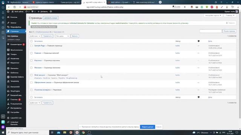The image size is (241, 135).
Task: Click the Маркетинг megaphone icon in sidebar
Action: pyautogui.click(x=8, y=63)
